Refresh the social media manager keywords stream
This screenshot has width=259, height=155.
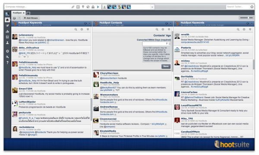point(248,24)
